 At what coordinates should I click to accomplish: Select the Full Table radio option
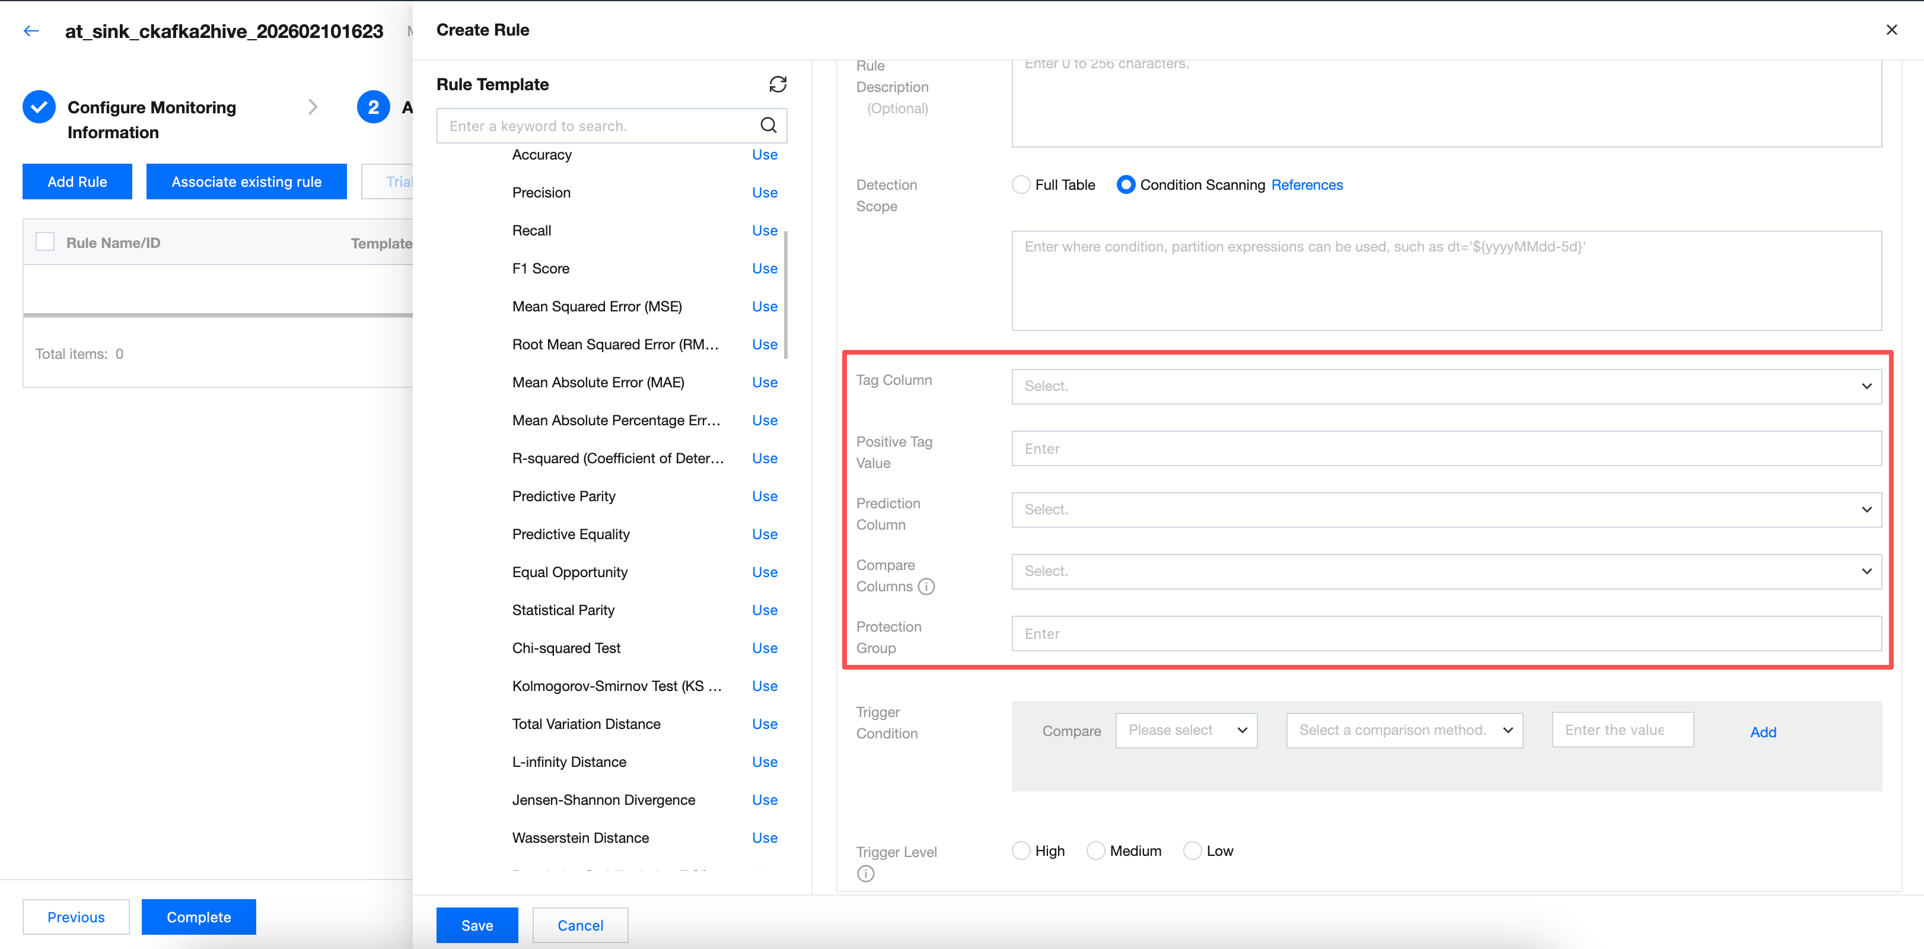1021,184
